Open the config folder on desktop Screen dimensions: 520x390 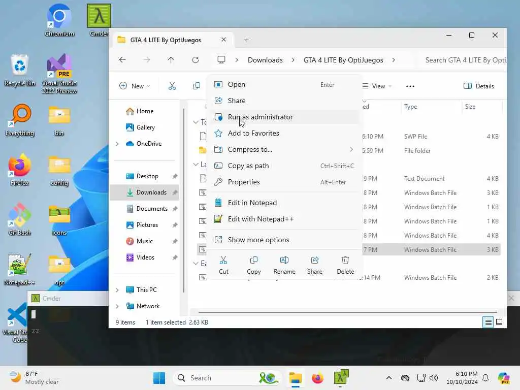(x=59, y=170)
